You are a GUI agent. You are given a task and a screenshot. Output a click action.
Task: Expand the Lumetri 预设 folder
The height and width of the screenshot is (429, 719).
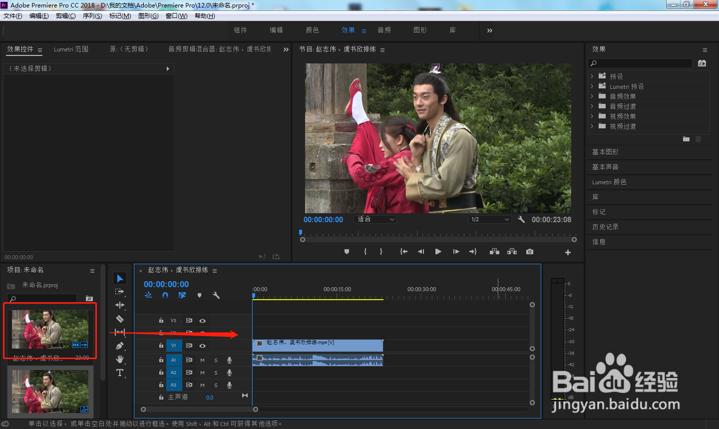click(x=592, y=86)
